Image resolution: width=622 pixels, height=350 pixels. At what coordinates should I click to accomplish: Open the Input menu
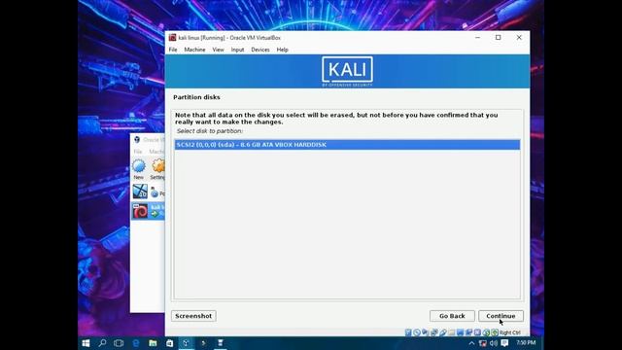(237, 50)
